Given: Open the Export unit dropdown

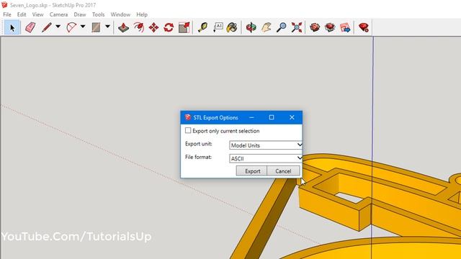Looking at the screenshot, I should pyautogui.click(x=266, y=145).
